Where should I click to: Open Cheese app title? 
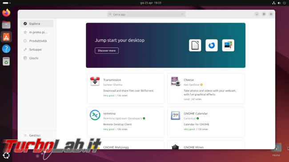189,80
